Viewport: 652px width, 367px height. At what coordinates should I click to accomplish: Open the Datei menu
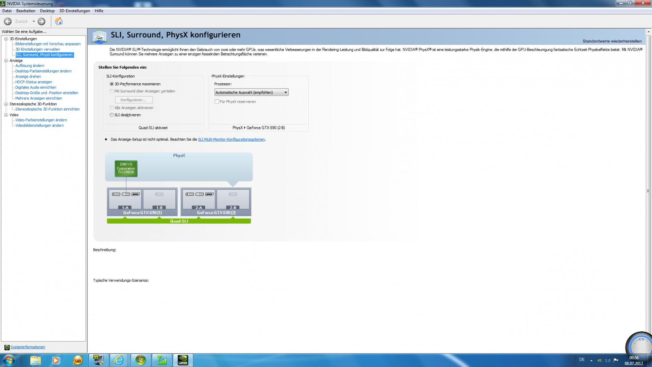coord(7,11)
